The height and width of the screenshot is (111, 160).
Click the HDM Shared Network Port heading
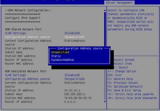23,29
